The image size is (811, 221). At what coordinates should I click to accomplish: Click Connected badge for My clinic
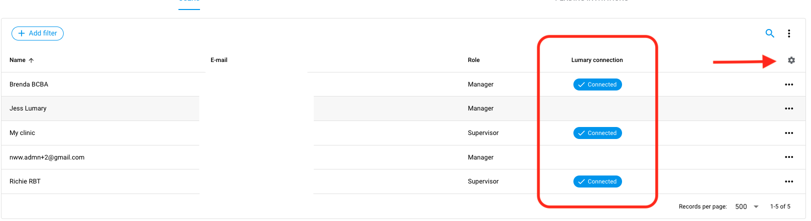pos(597,133)
